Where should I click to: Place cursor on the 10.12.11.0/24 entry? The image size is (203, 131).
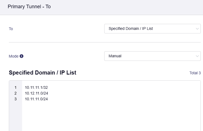(x=36, y=93)
